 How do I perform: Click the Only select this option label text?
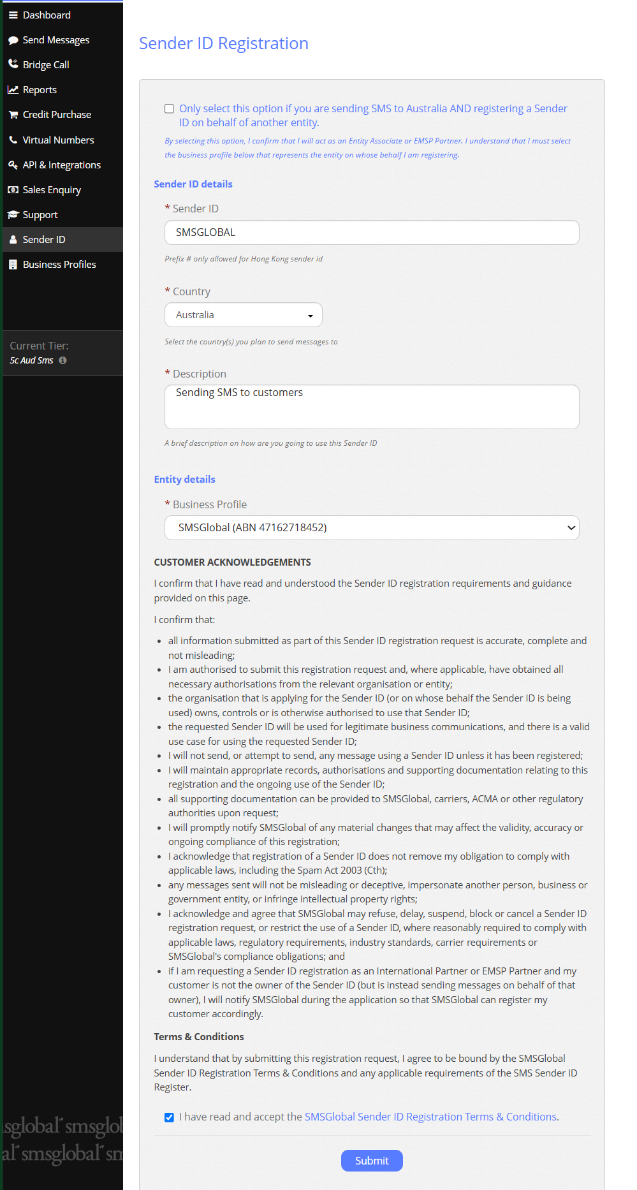(x=373, y=115)
